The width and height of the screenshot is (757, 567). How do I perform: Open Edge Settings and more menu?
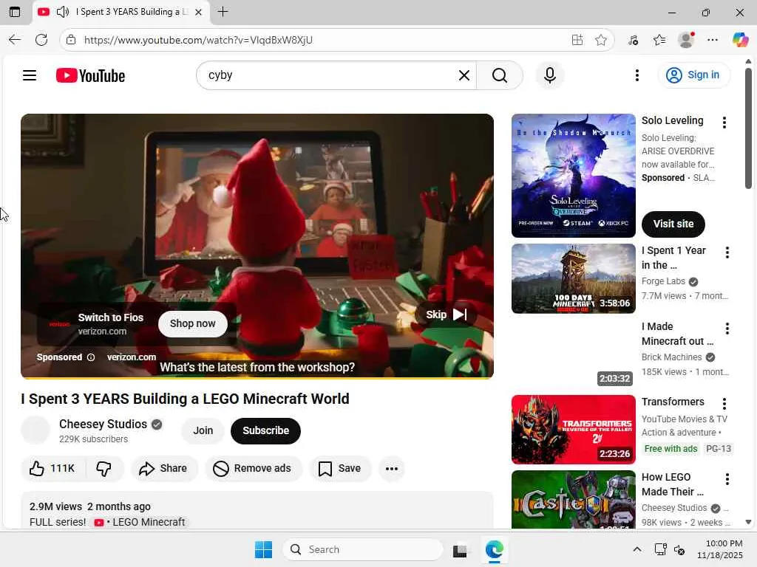pyautogui.click(x=712, y=40)
